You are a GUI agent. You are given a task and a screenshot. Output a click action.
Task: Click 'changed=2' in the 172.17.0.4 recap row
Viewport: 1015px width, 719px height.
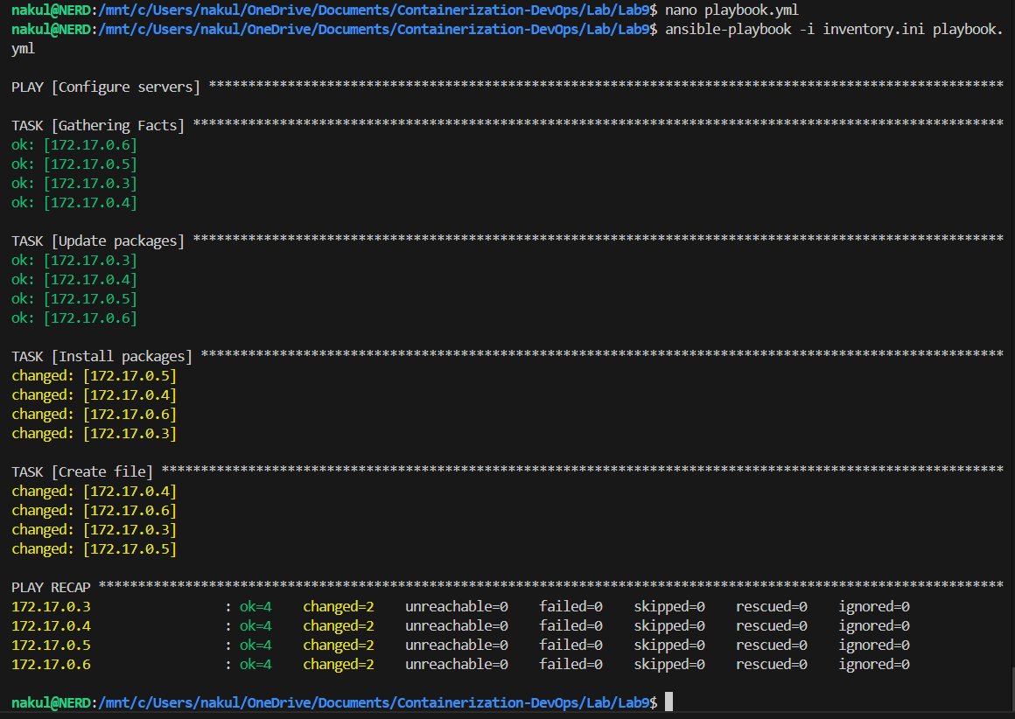pyautogui.click(x=339, y=626)
